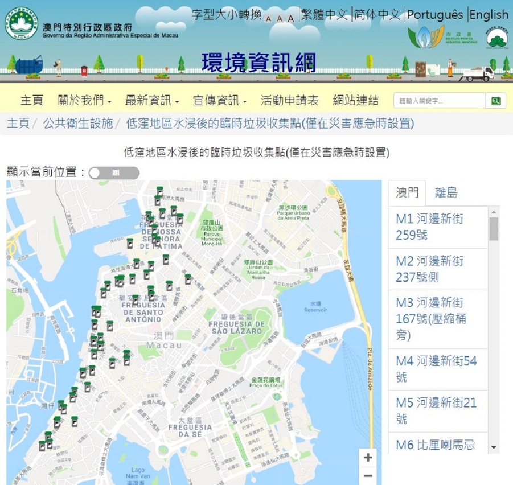513x485 pixels.
Task: Click the map zoom in plus button
Action: [368, 458]
